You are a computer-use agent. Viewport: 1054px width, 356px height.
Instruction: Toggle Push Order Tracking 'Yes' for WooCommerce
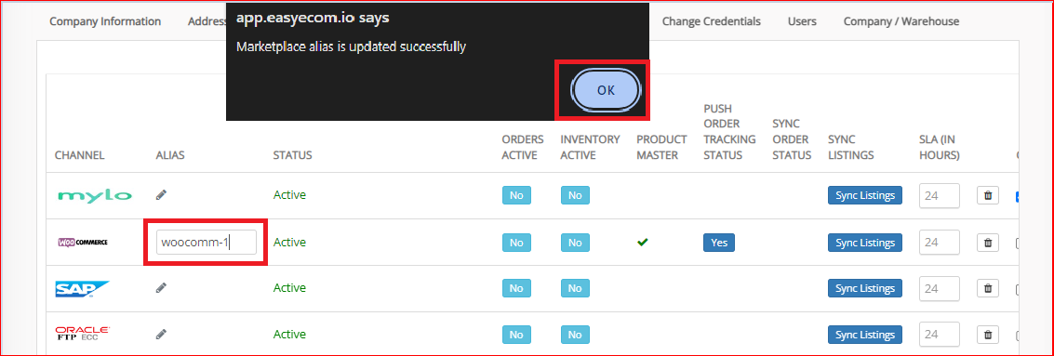[x=719, y=243]
